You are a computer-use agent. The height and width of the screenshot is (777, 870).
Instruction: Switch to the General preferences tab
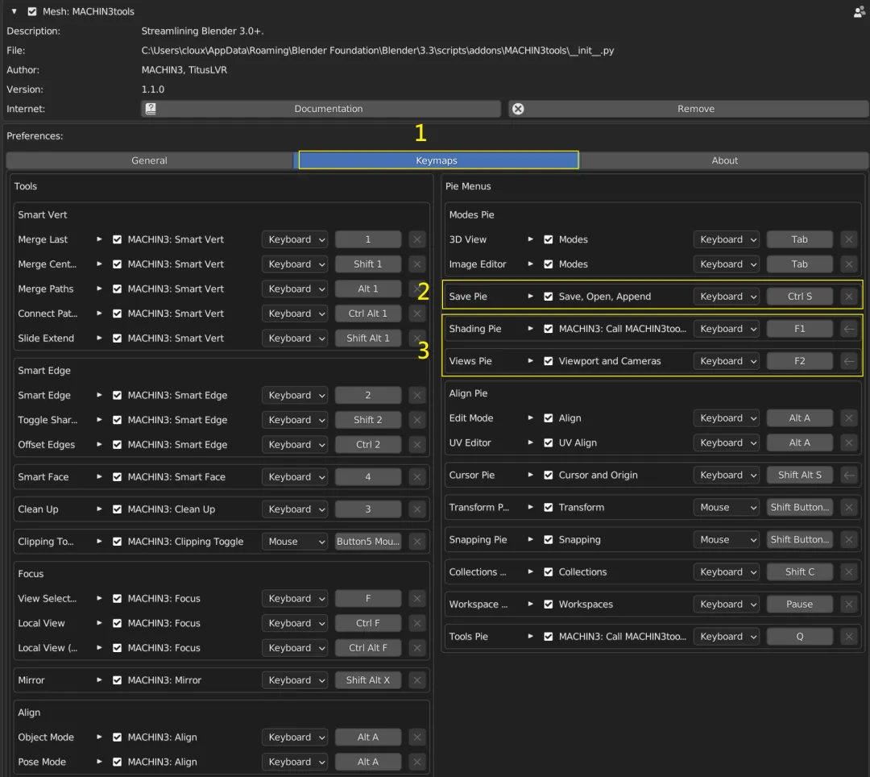pos(150,160)
